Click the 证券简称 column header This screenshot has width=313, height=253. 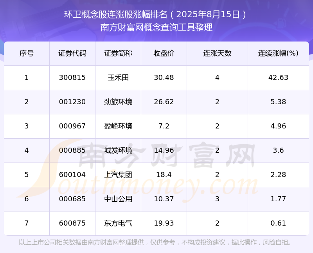118,53
